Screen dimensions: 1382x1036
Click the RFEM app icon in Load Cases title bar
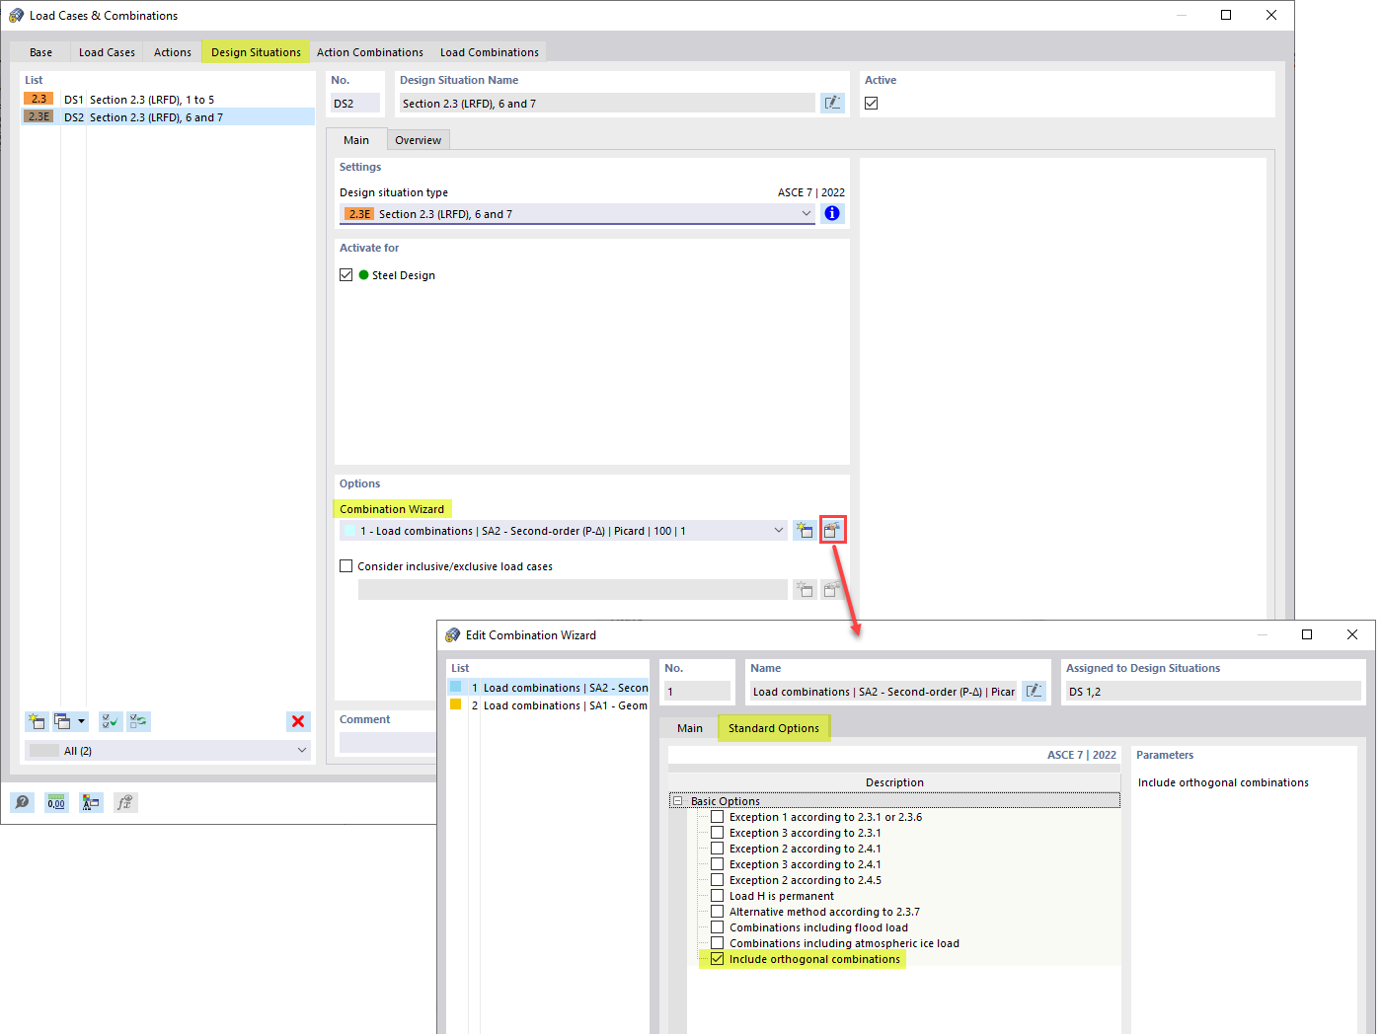(x=16, y=15)
